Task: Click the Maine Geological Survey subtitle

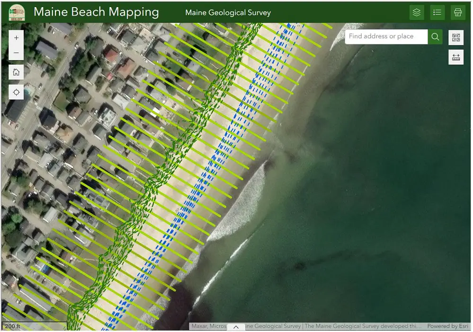Action: click(228, 13)
